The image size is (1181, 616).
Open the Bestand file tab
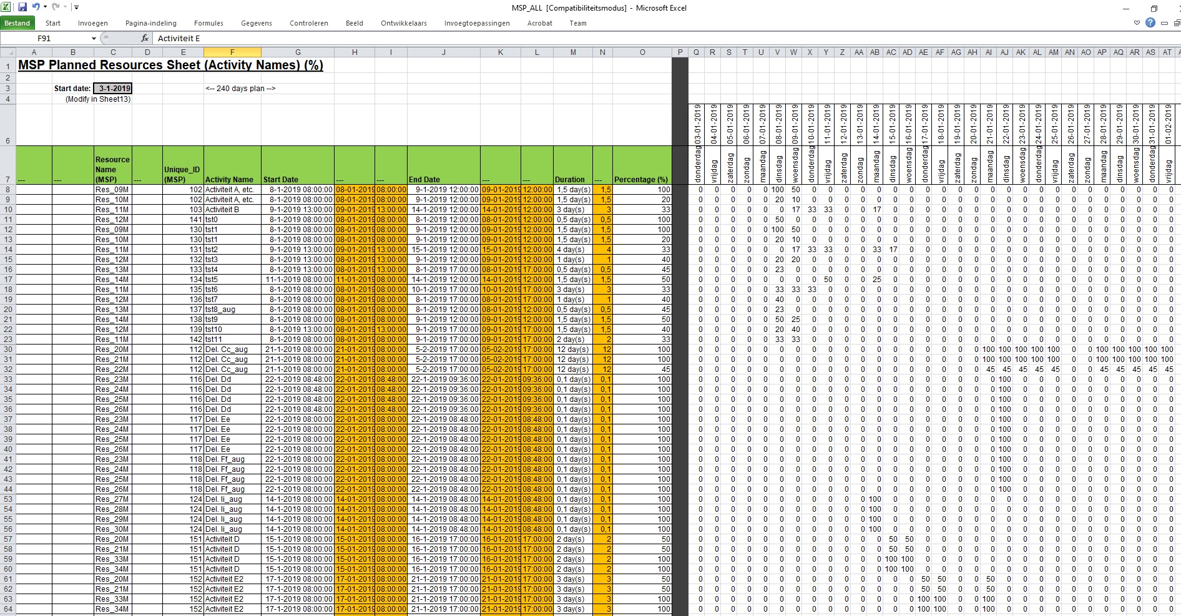pyautogui.click(x=17, y=23)
